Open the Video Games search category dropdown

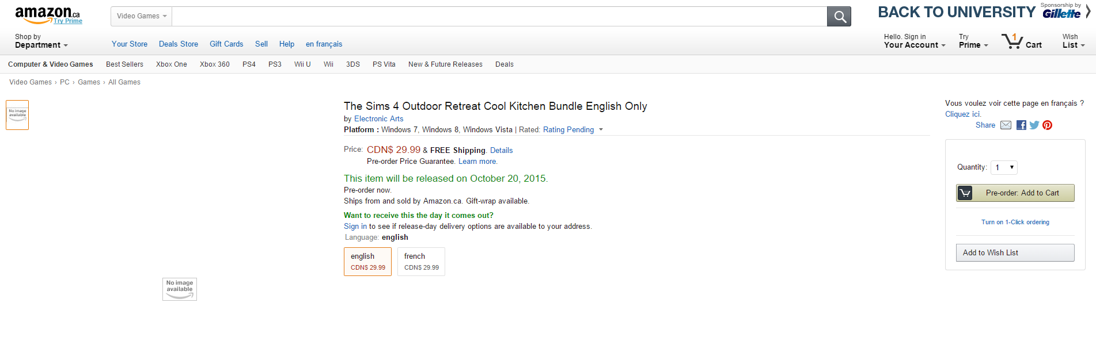point(142,17)
